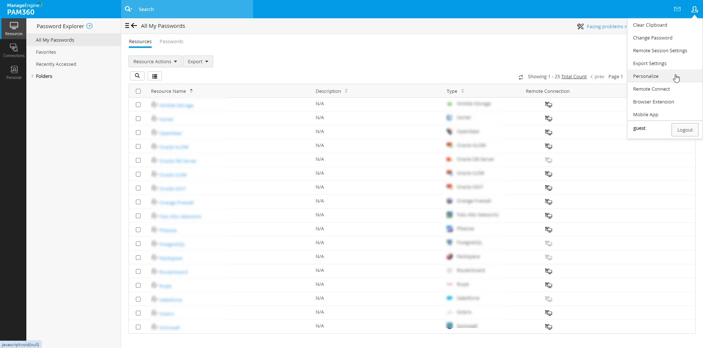Tick the checkbox in the first resource row
Screen dimensions: 703x348
(x=138, y=105)
